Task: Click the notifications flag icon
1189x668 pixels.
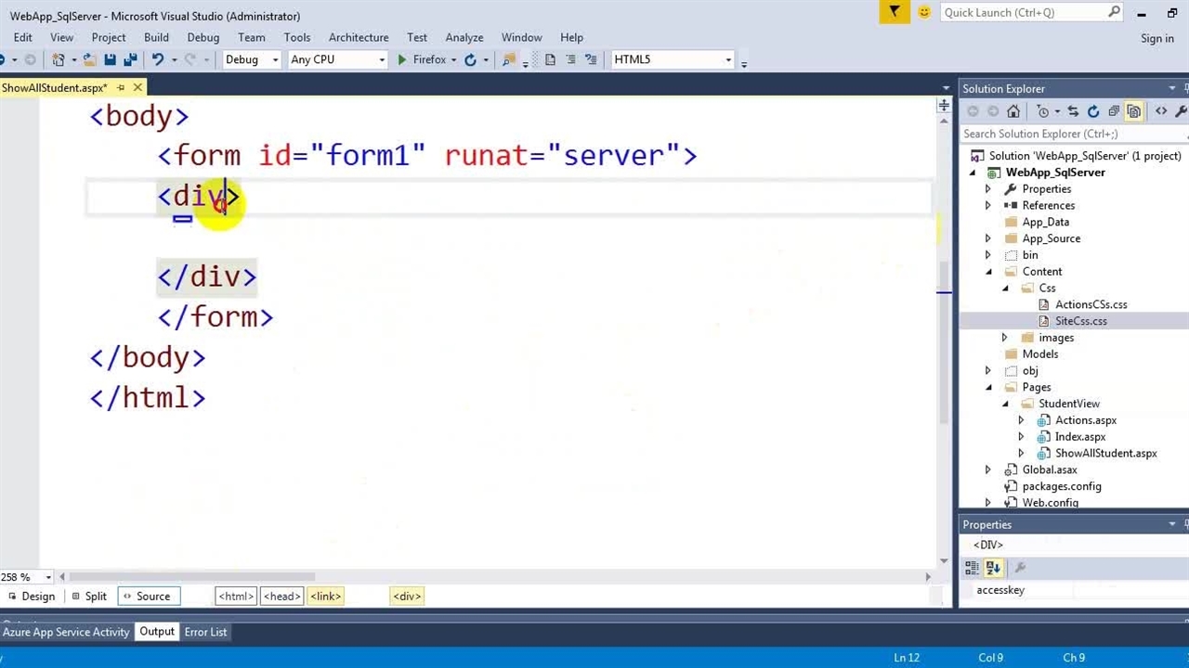Action: (894, 12)
